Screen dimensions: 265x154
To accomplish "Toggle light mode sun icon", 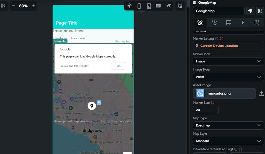I will [x=129, y=6].
